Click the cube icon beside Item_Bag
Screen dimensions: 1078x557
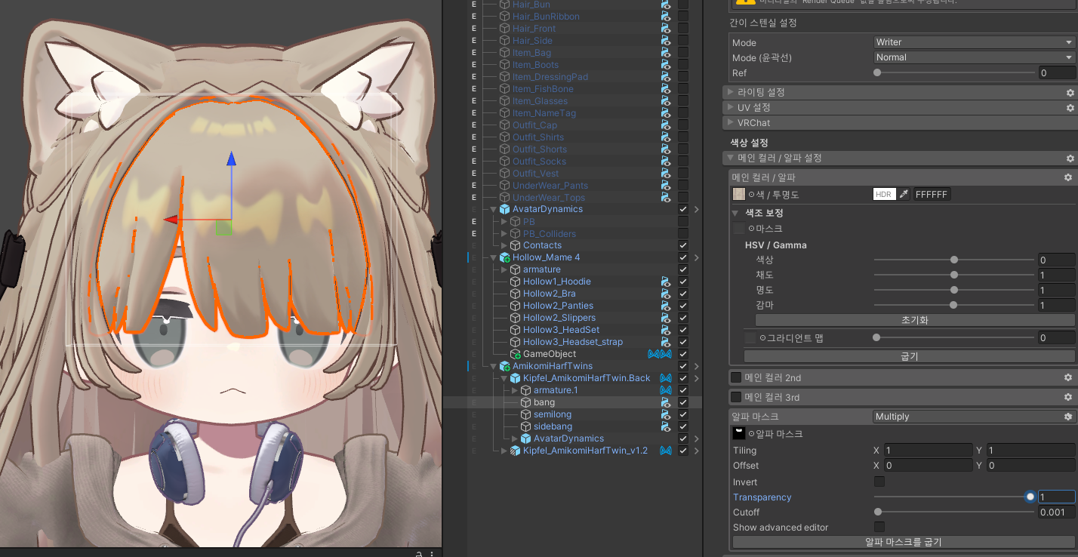[x=505, y=53]
